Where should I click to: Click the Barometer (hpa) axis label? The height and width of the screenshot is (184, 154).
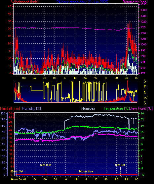tap(135, 2)
